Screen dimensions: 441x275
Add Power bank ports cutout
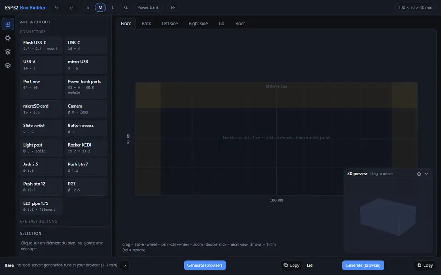[x=86, y=87]
